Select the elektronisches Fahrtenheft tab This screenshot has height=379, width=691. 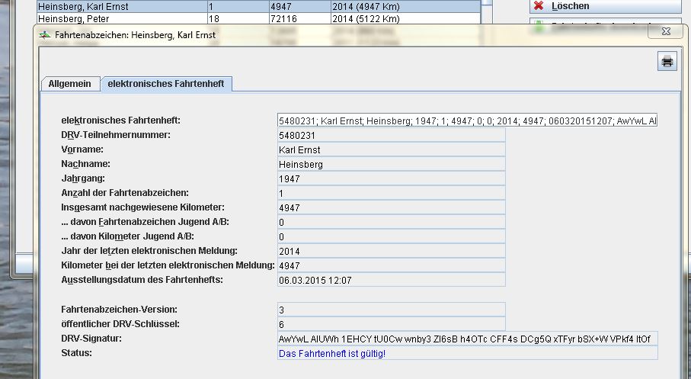click(166, 84)
